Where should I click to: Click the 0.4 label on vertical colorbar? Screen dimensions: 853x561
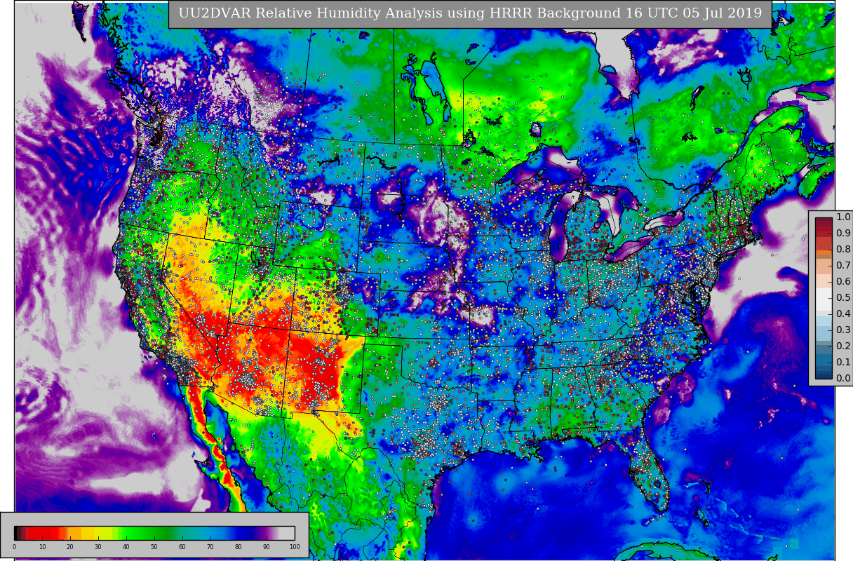[x=843, y=314]
